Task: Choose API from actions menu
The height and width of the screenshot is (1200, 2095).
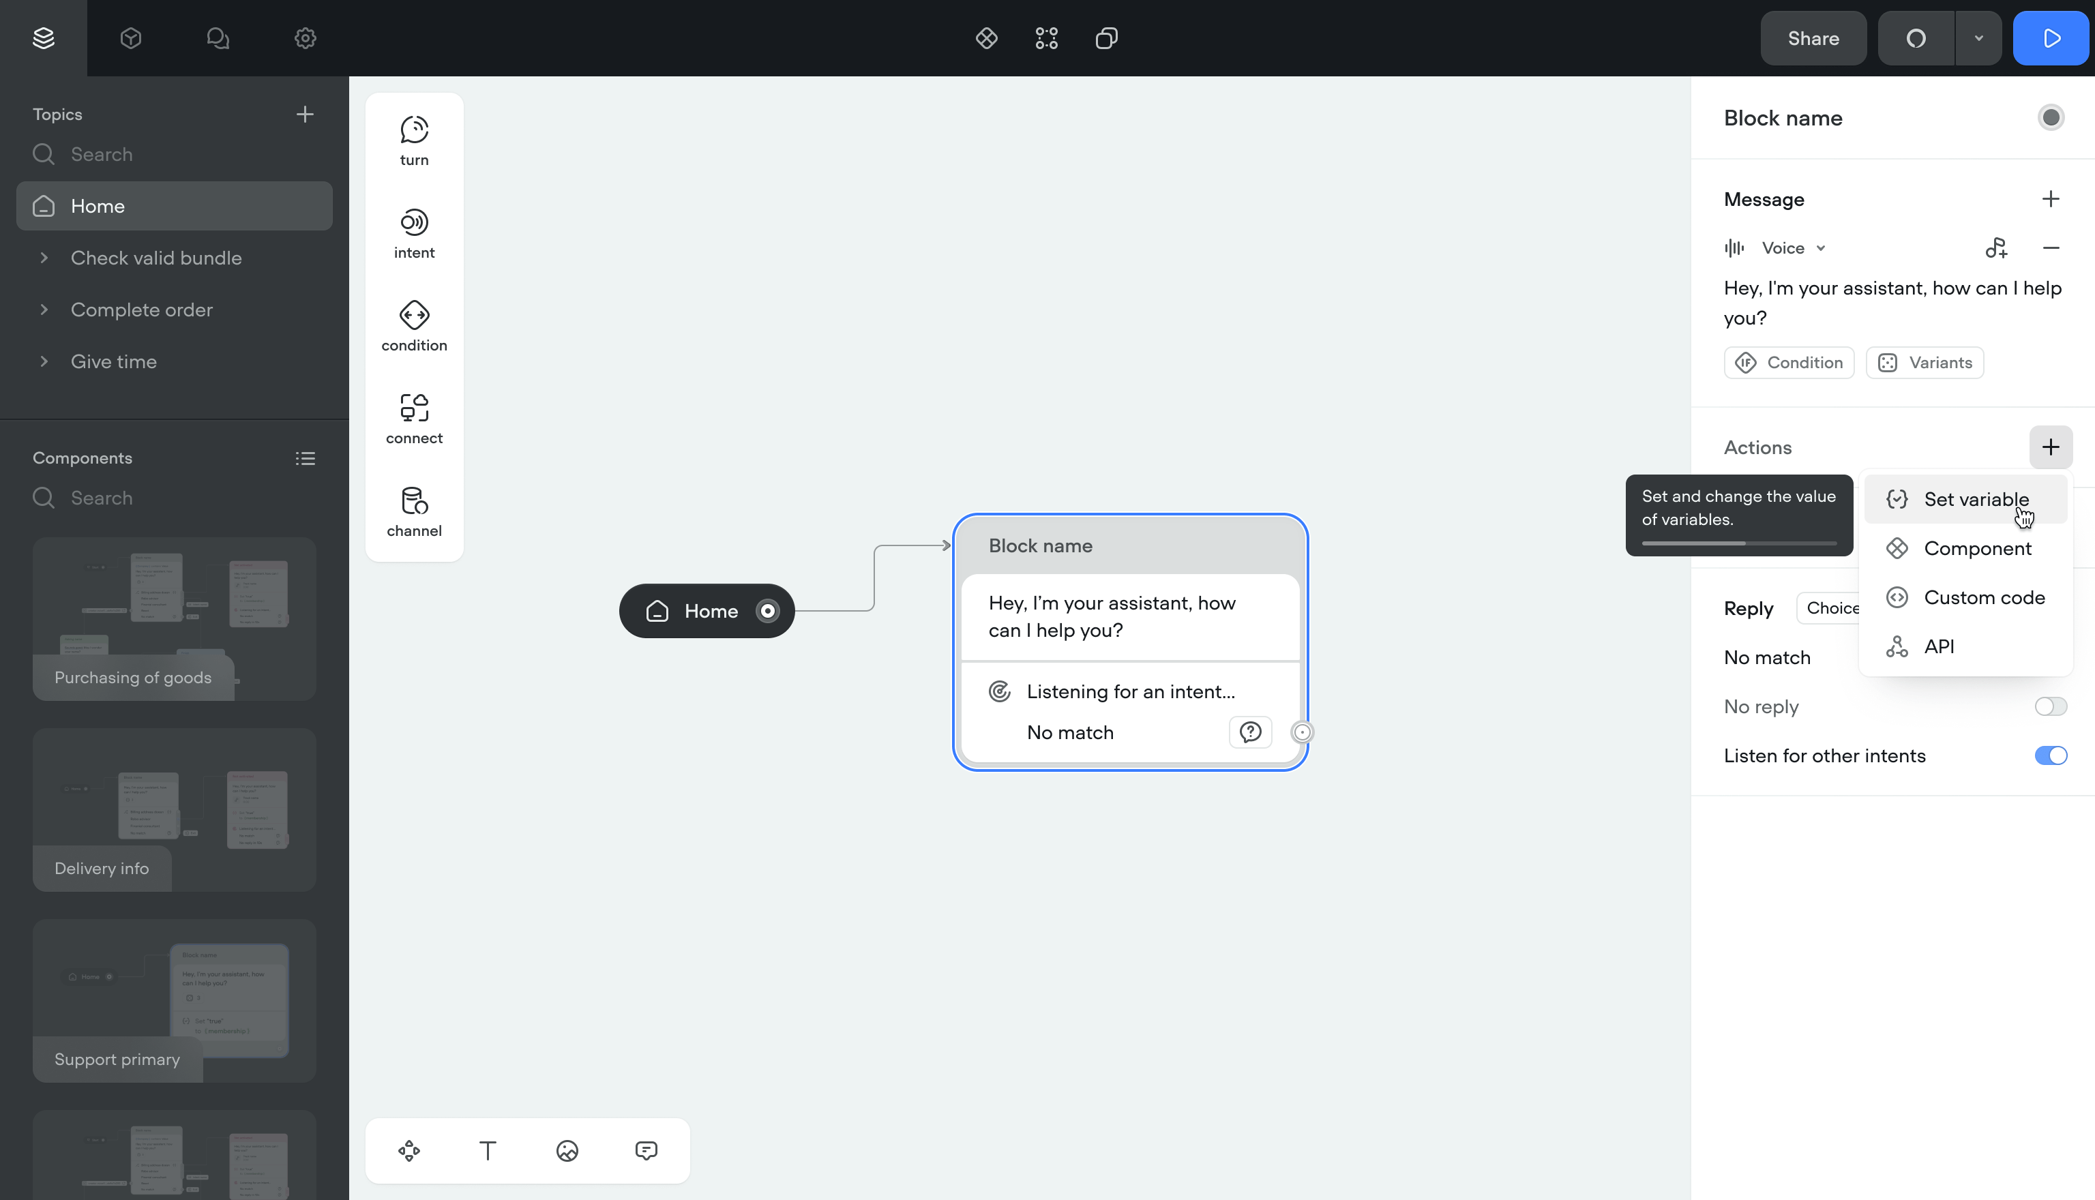Action: pos(1938,647)
